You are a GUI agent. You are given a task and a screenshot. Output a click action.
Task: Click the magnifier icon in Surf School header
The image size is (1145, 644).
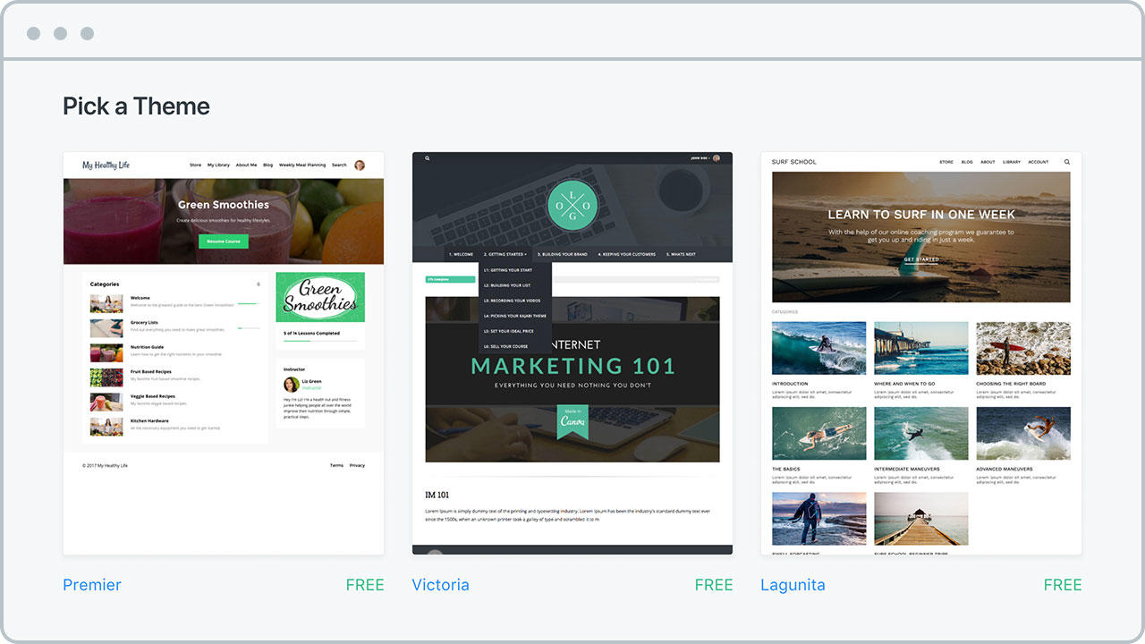click(1067, 162)
